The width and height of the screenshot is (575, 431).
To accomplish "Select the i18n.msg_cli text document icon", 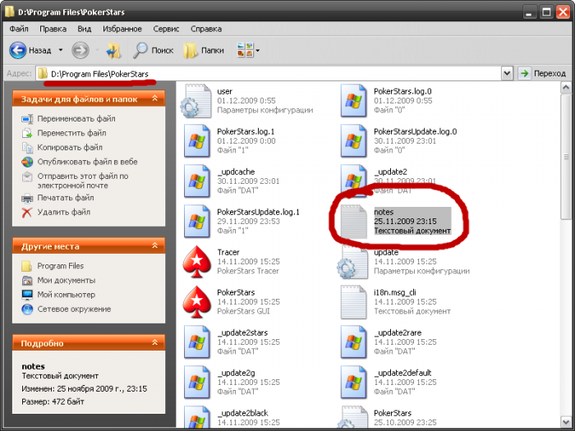I will [x=353, y=302].
